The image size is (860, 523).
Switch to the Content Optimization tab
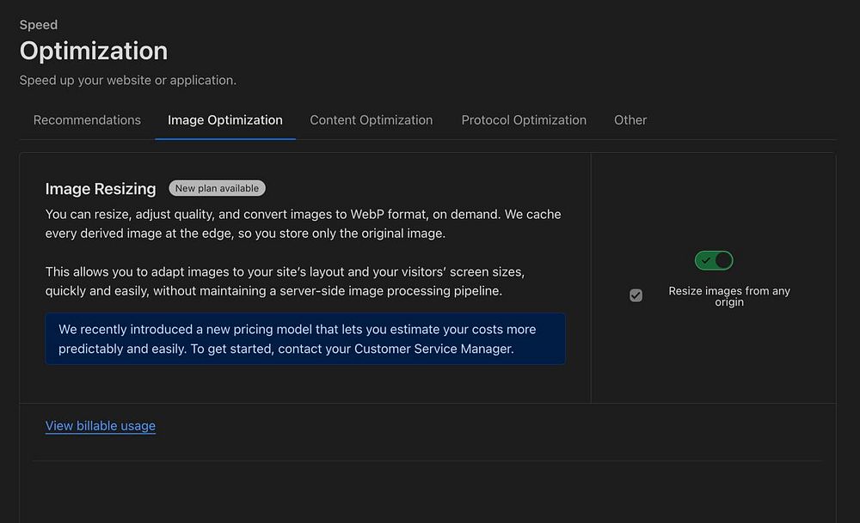(372, 120)
